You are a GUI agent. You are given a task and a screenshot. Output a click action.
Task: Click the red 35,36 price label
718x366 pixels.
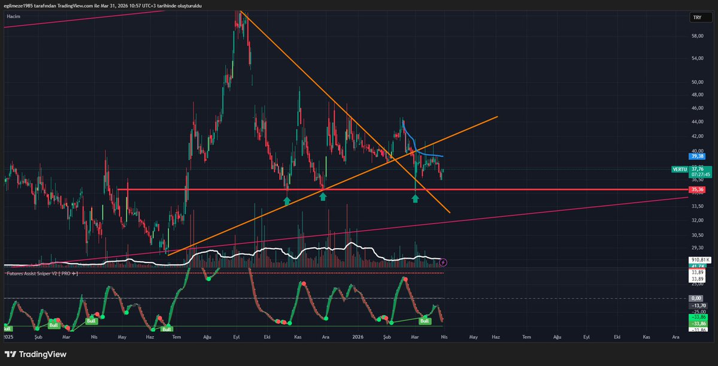[697, 189]
